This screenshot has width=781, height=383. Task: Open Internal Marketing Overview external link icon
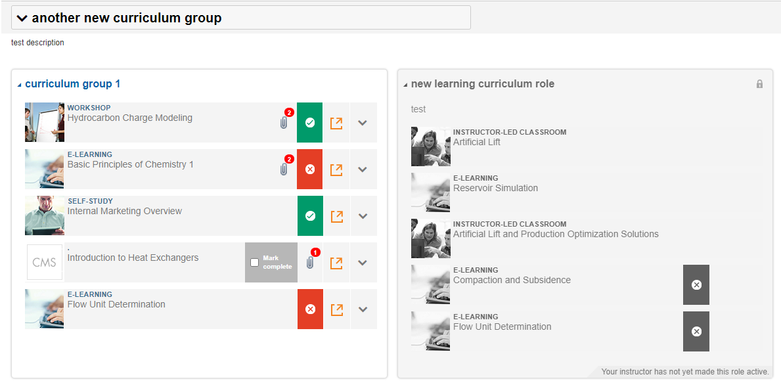click(337, 216)
